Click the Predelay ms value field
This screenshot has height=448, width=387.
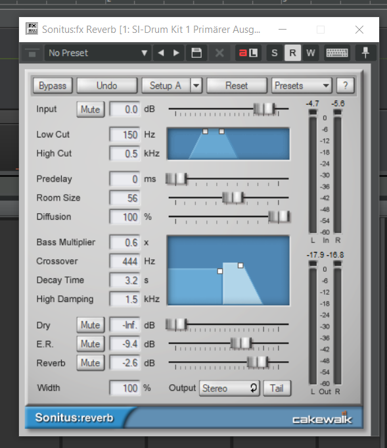coord(125,179)
